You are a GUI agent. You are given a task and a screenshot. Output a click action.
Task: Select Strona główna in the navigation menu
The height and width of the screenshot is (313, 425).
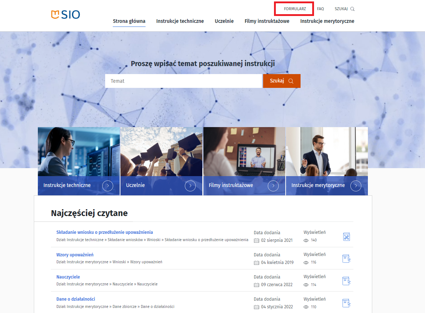[x=129, y=21]
